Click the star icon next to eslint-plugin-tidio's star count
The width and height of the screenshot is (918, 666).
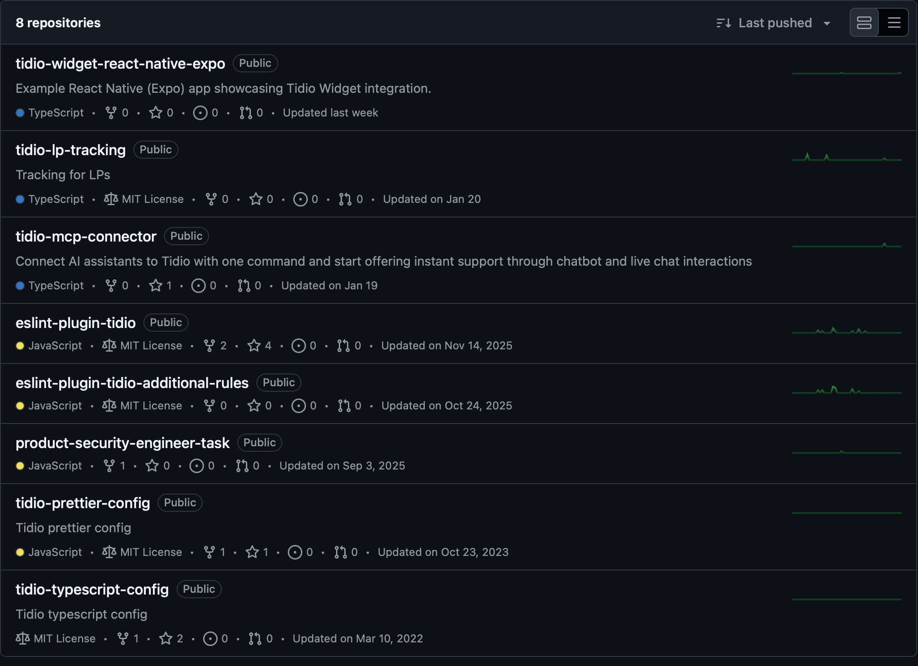point(253,346)
